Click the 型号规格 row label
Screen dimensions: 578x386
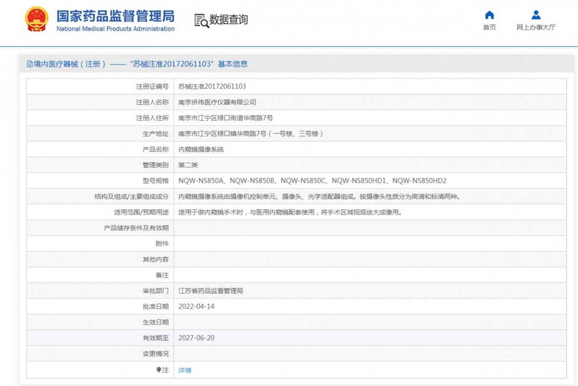(x=156, y=181)
